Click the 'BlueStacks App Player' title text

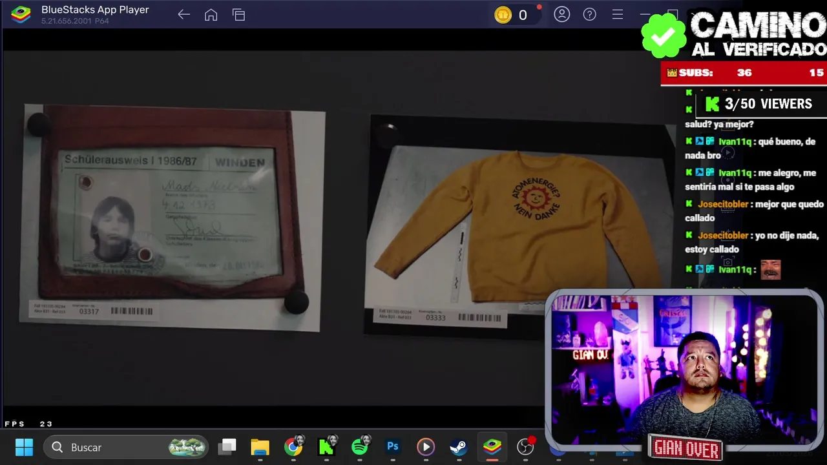(95, 10)
